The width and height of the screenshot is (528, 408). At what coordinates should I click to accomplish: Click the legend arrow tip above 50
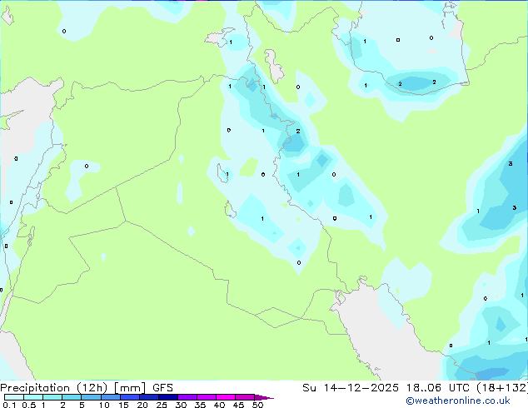[264, 397]
